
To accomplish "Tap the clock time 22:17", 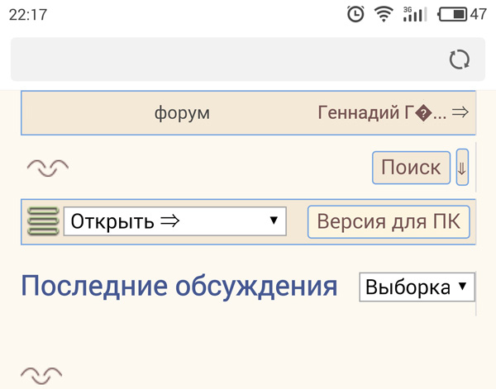I will click(28, 15).
